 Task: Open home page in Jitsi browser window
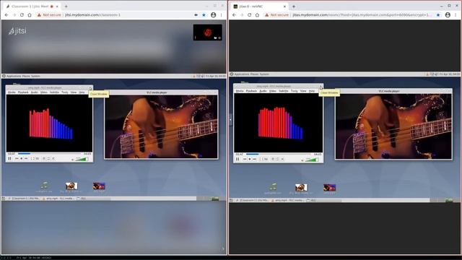pyautogui.click(x=30, y=14)
